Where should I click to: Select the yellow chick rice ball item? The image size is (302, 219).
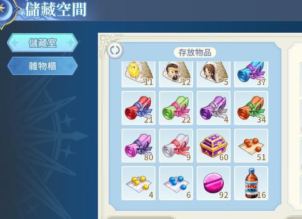coord(138,74)
